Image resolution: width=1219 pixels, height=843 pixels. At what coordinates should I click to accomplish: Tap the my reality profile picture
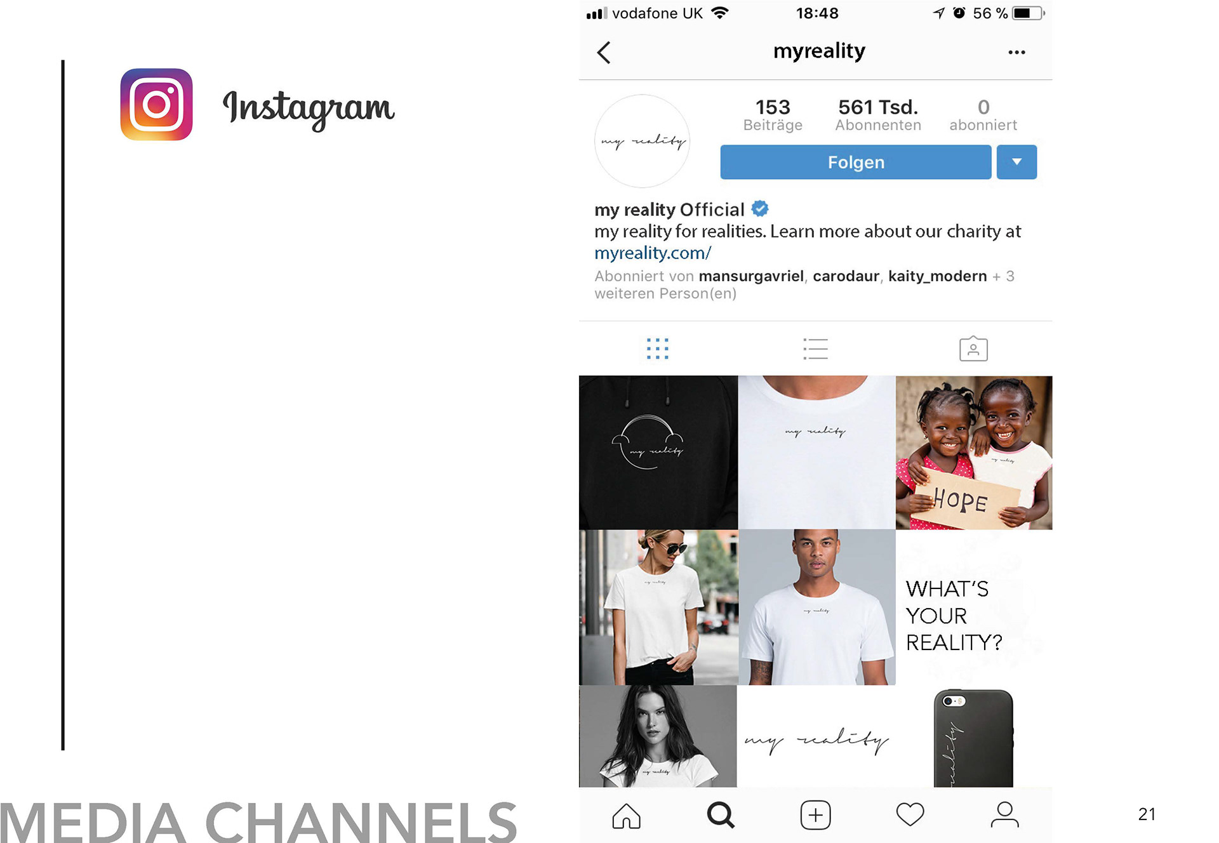(x=642, y=141)
